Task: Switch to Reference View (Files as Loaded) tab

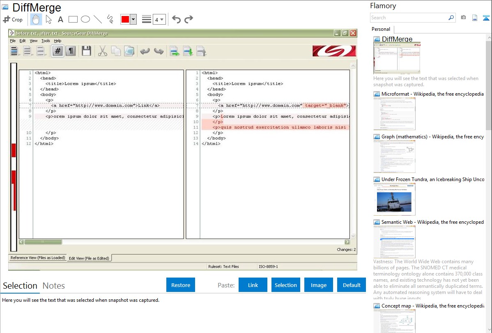Action: click(x=38, y=258)
